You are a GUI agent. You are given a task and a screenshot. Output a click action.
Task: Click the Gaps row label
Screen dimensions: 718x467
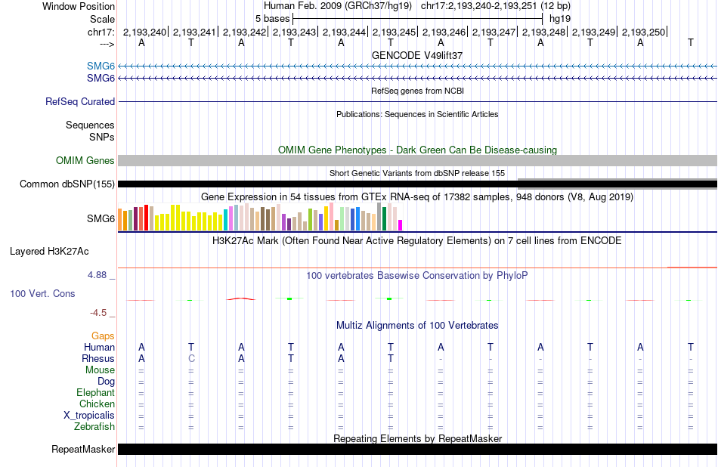103,336
